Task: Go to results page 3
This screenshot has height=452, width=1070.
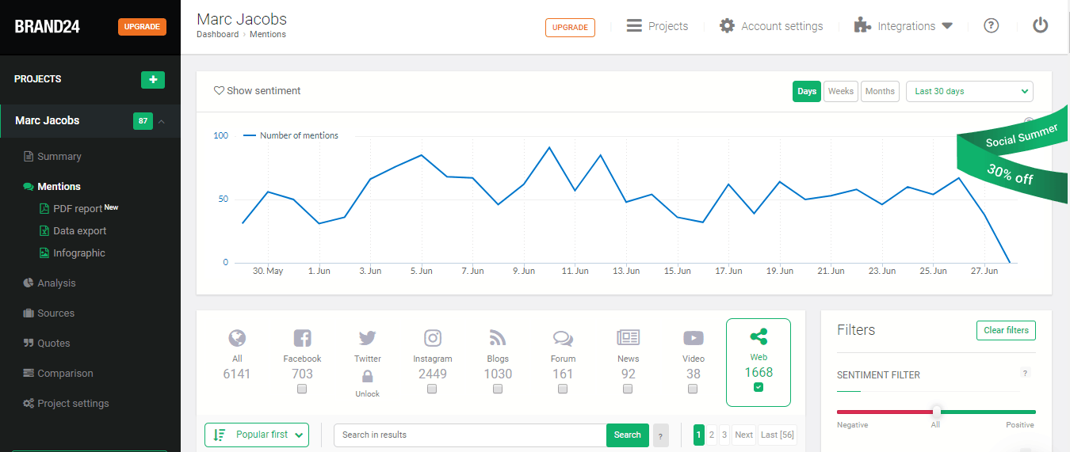Action: [x=724, y=435]
